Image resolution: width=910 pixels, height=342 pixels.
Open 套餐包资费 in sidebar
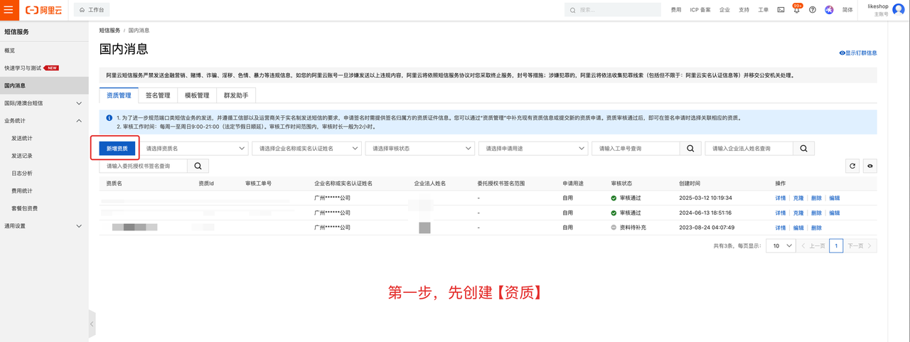coord(25,208)
